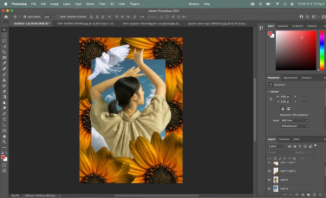Select the Eraser tool
The width and height of the screenshot is (326, 198).
4,91
